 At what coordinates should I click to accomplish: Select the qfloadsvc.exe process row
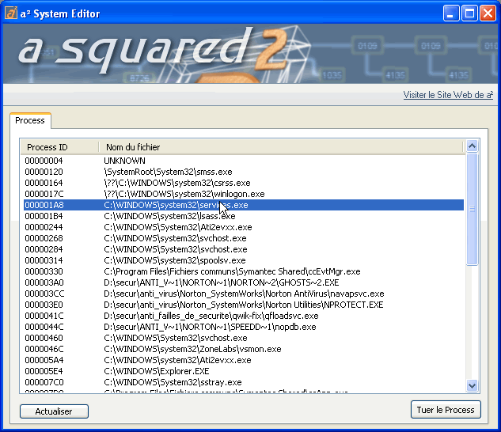click(244, 316)
